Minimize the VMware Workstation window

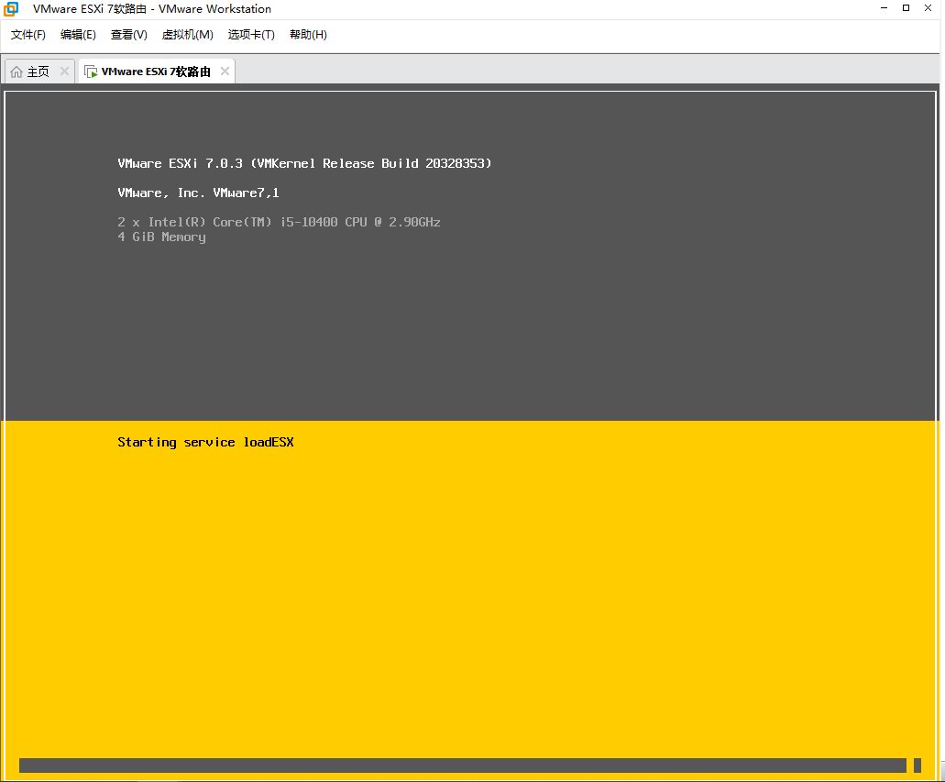[x=885, y=8]
